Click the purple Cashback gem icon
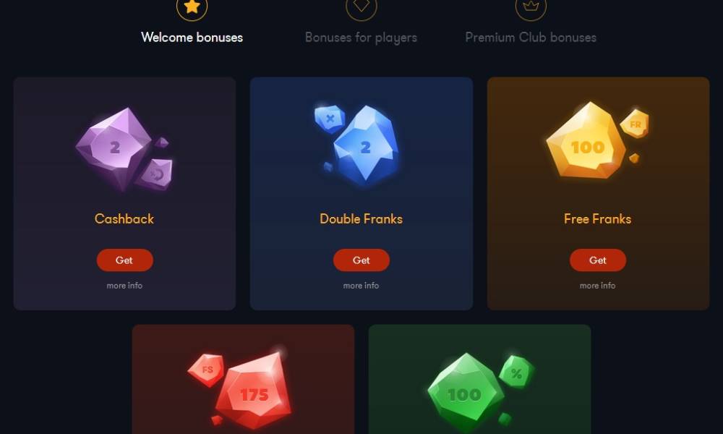This screenshot has width=723, height=434. tap(124, 150)
